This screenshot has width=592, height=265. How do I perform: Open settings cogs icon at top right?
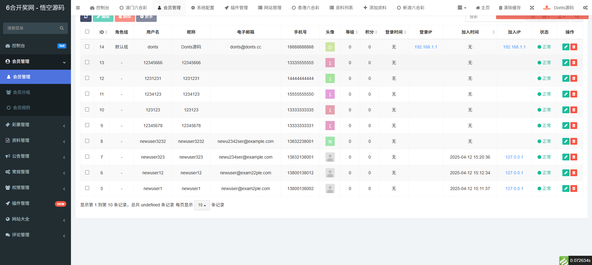[x=585, y=8]
